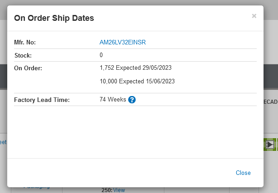The width and height of the screenshot is (278, 193).
Task: Click the On Order: field label
Action: pos(28,68)
